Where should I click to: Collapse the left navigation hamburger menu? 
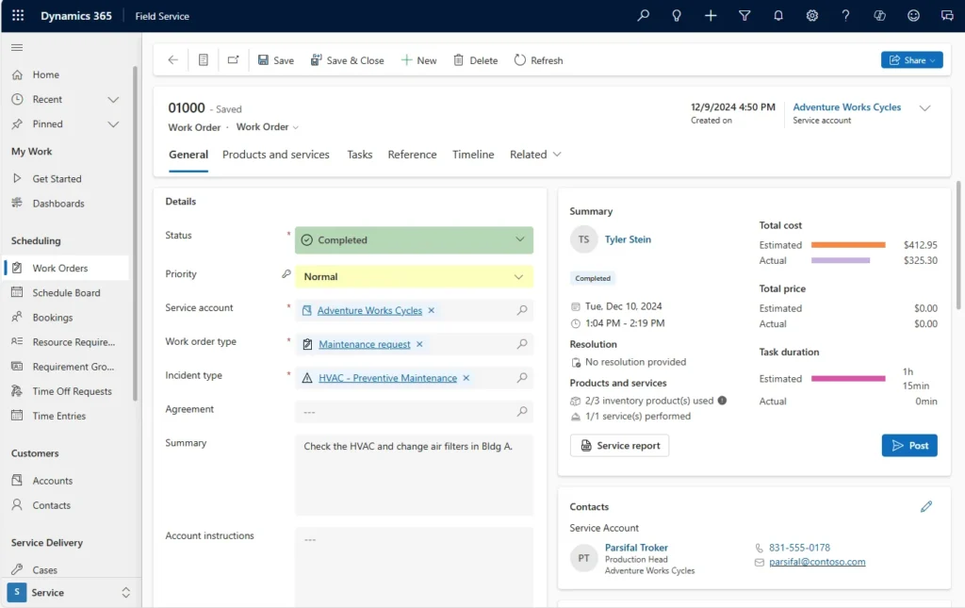click(x=17, y=49)
